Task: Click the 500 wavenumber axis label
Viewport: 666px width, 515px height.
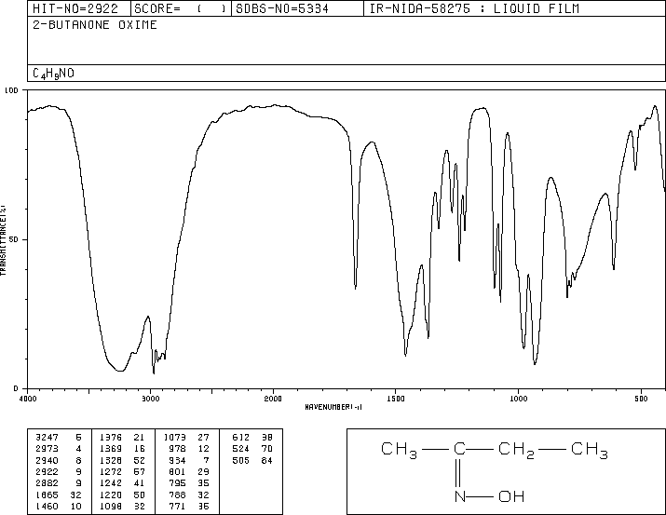Action: pos(641,399)
